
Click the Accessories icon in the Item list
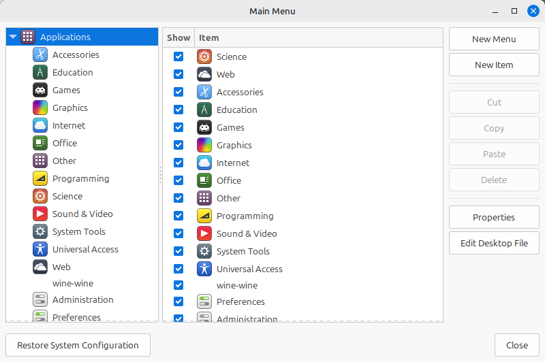point(204,92)
